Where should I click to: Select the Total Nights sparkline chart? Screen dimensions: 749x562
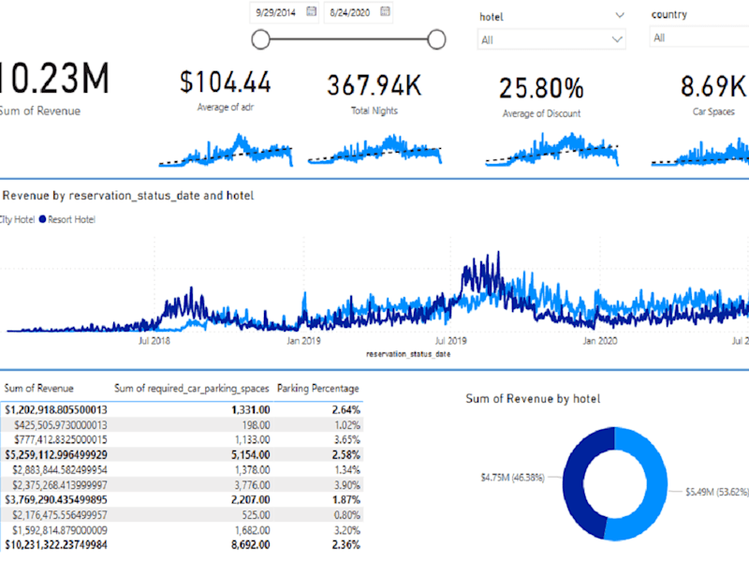tap(375, 150)
